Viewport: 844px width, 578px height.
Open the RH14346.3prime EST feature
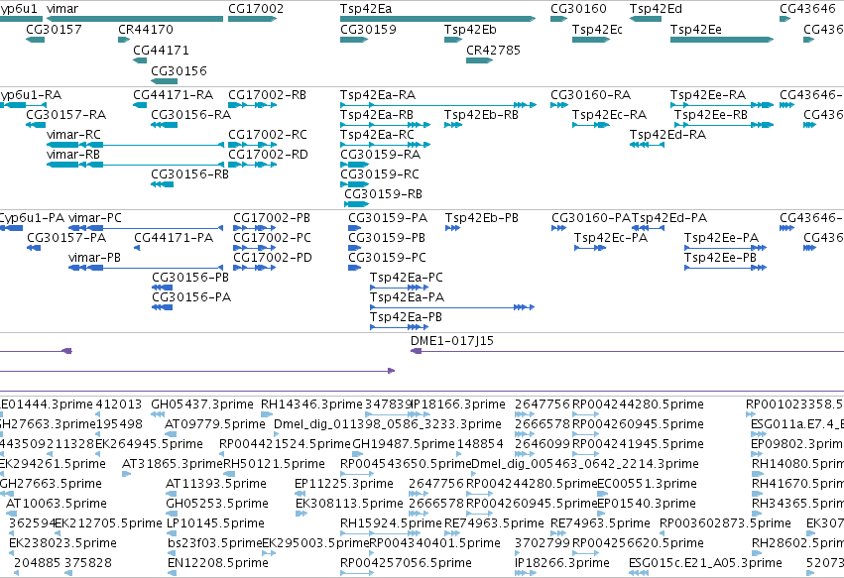point(267,414)
